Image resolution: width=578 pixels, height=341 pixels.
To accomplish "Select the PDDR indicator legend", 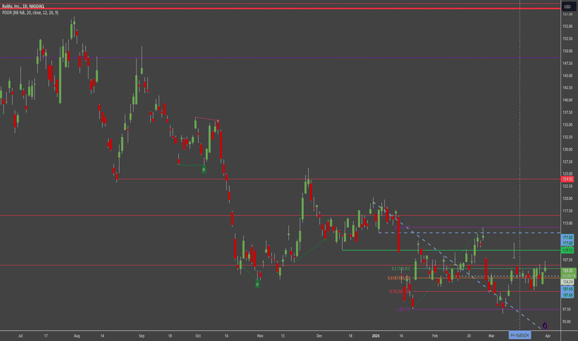I will [30, 12].
